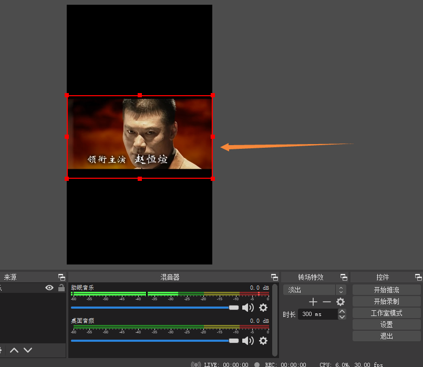Undock the 混音器 panel using its float icon
The width and height of the screenshot is (423, 367).
coord(274,277)
